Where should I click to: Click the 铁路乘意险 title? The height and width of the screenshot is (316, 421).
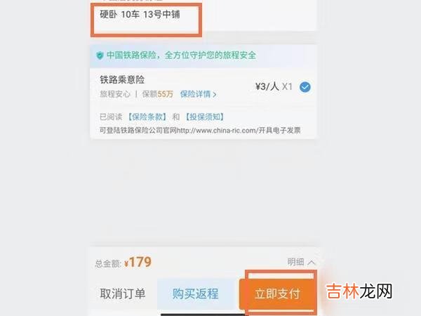point(122,79)
